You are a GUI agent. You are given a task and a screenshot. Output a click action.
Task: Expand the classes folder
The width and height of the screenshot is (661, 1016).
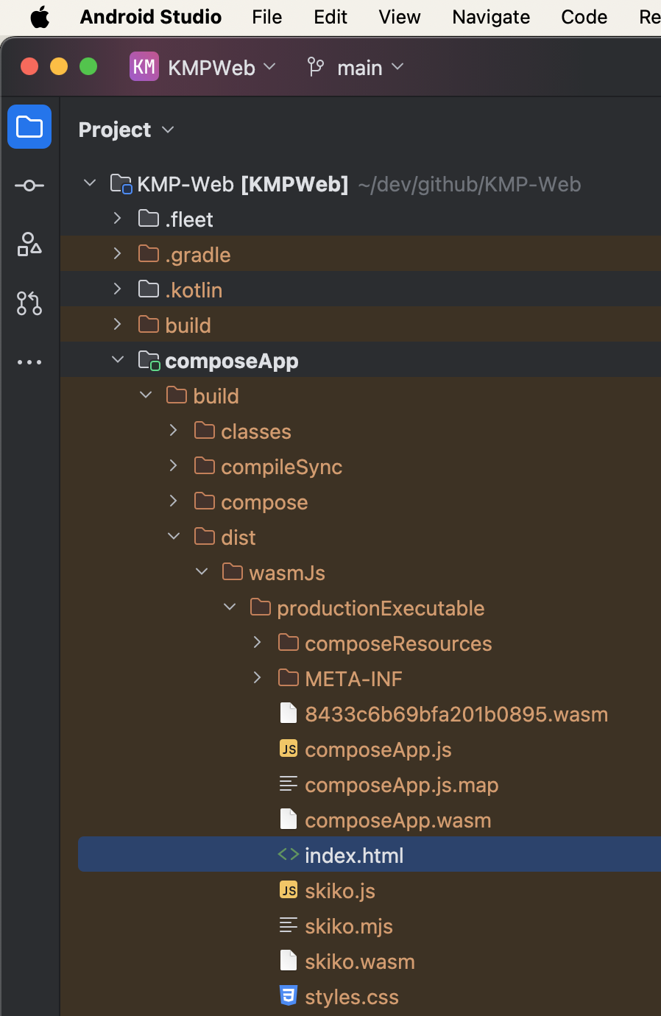[x=173, y=430]
